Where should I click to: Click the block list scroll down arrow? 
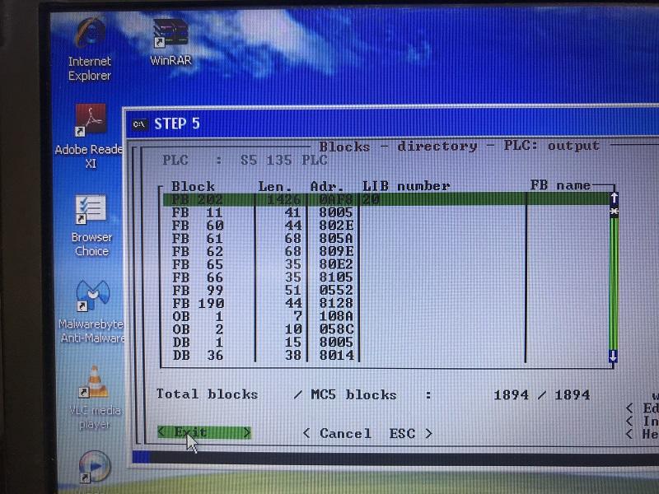coord(613,357)
